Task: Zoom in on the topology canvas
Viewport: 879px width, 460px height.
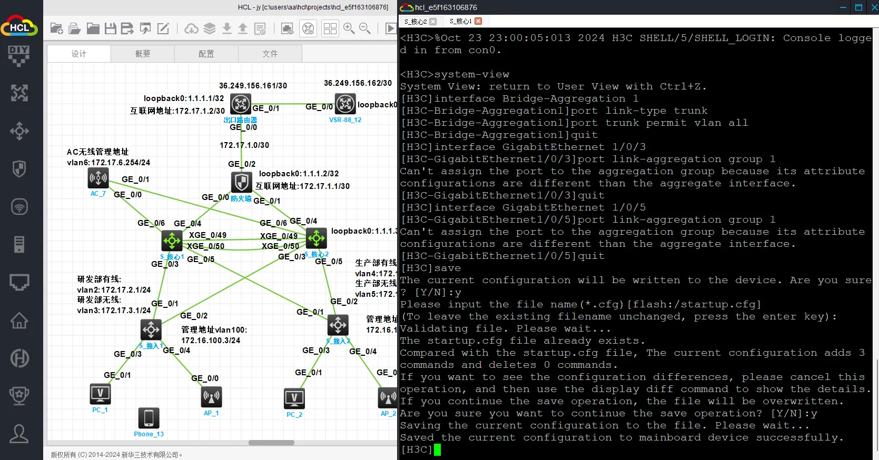Action: [349, 28]
